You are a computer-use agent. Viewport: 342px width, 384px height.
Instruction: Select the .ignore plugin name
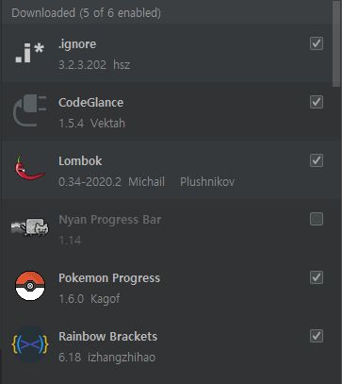tap(77, 44)
